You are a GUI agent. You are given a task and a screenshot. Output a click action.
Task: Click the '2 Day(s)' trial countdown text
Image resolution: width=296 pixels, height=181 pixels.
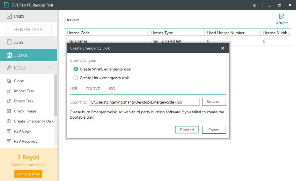tap(28, 157)
